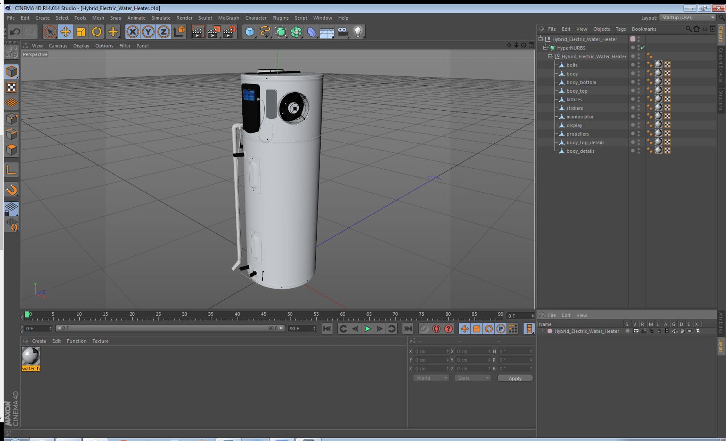
Task: Go to end of animation
Action: (408, 329)
